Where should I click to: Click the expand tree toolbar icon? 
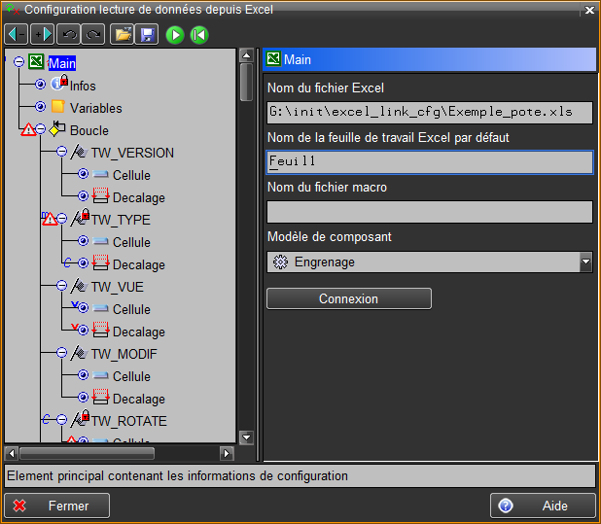point(42,35)
